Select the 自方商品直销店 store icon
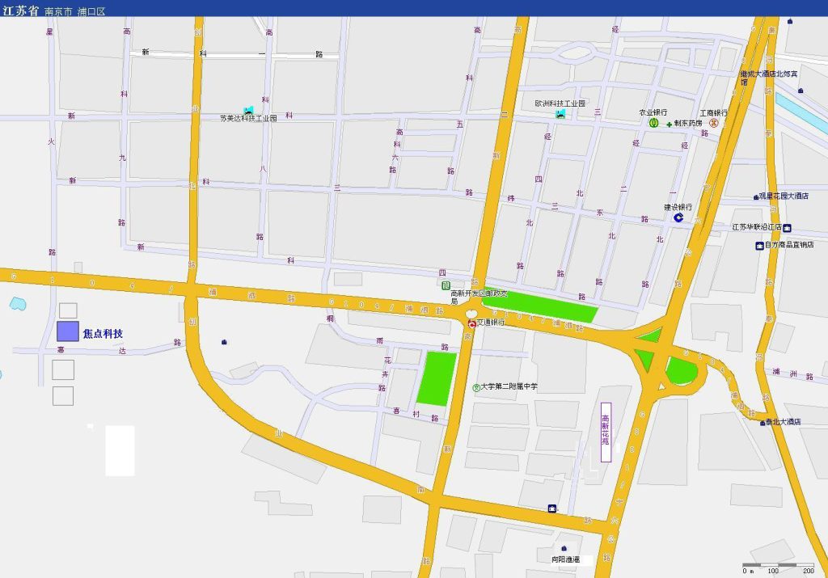828x578 pixels. (759, 245)
